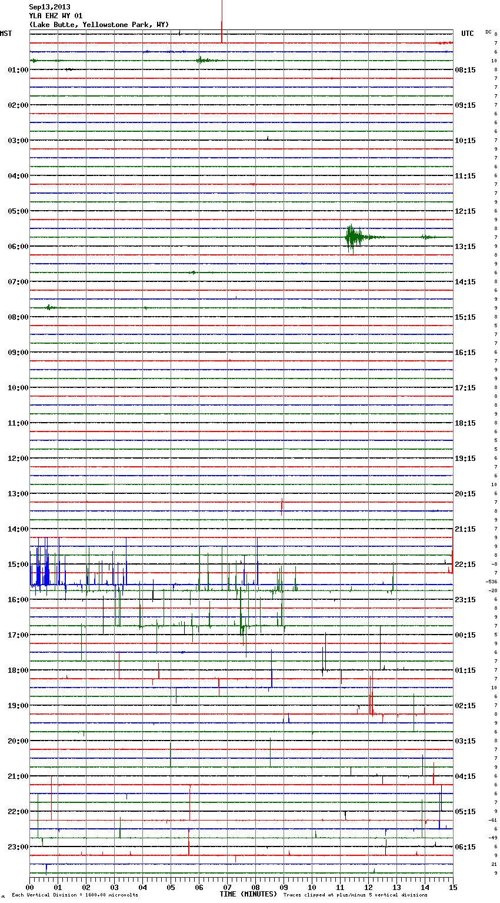This screenshot has width=500, height=903.
Task: Click the 22:15 UTC row label
Action: pos(465,565)
